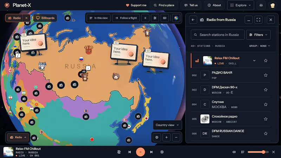Zoom out on the map
This screenshot has width=281, height=158.
click(176, 137)
